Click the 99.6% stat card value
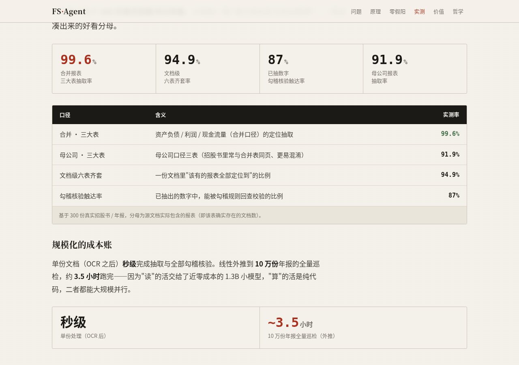The width and height of the screenshot is (519, 365). tap(79, 60)
